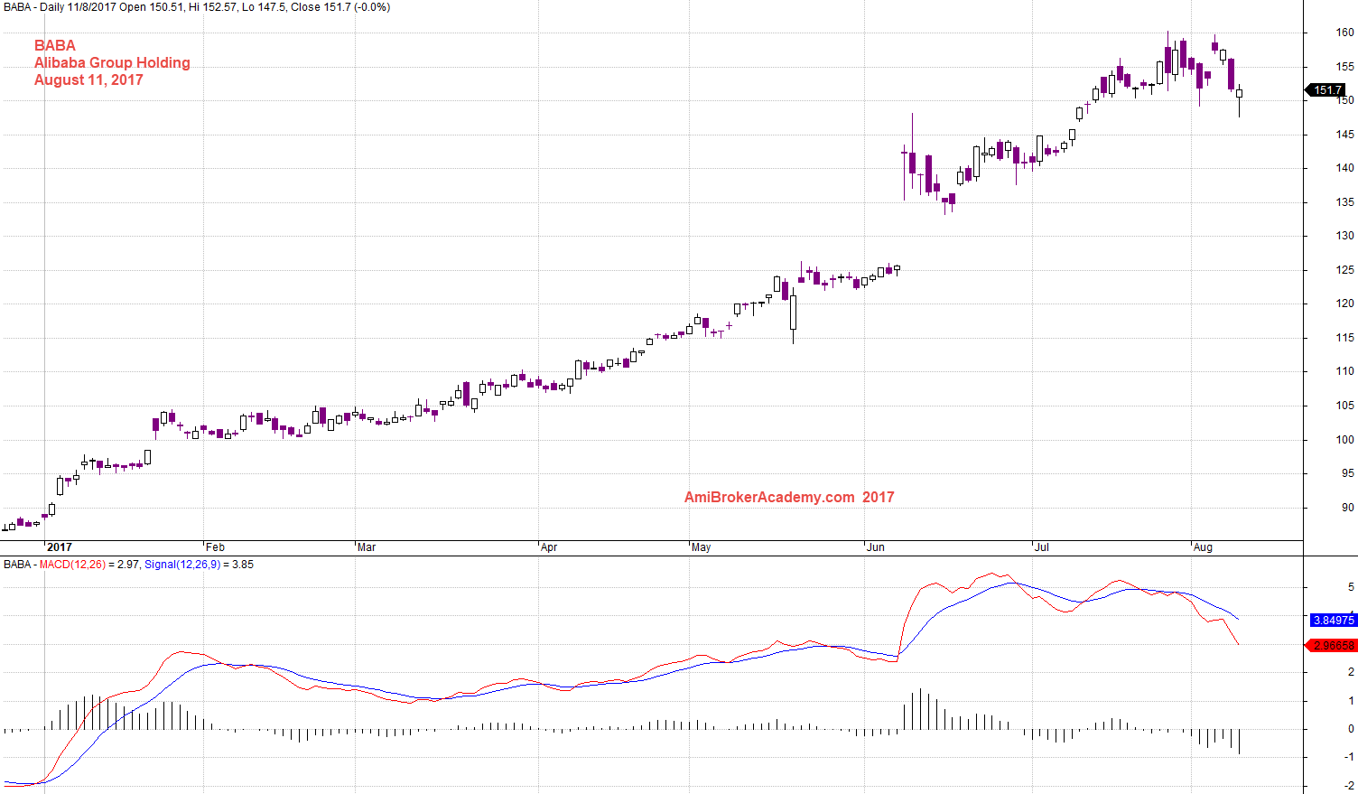Select the 115 price axis label
The height and width of the screenshot is (794, 1358).
click(x=1344, y=338)
